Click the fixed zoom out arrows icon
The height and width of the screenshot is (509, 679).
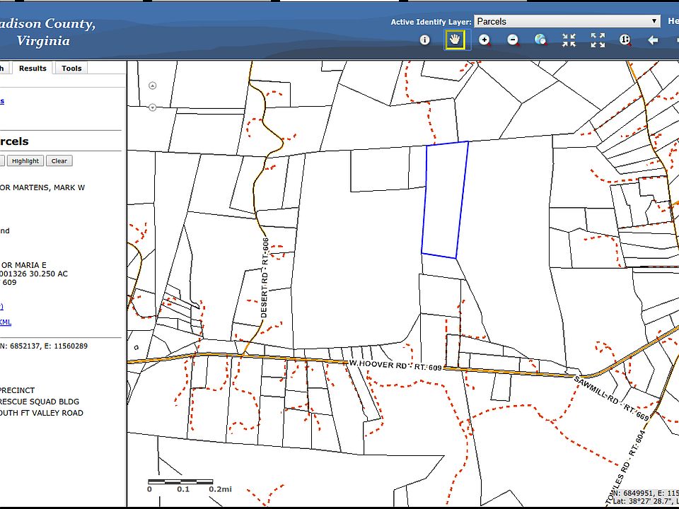tap(598, 40)
